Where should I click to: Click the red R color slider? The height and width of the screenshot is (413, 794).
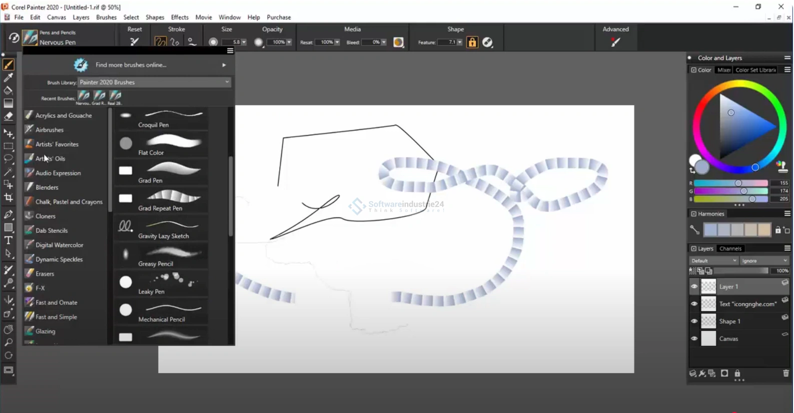coord(730,183)
